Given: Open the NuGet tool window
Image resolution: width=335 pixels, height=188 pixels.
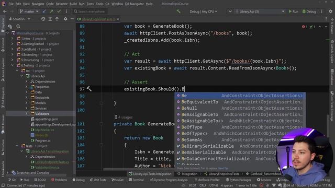Looking at the screenshot, I should click(x=118, y=180).
